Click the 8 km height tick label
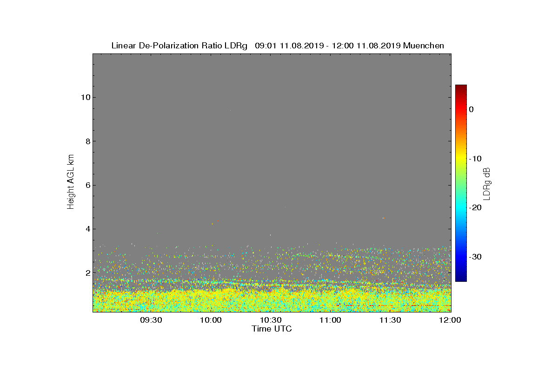558x372 pixels. click(87, 141)
